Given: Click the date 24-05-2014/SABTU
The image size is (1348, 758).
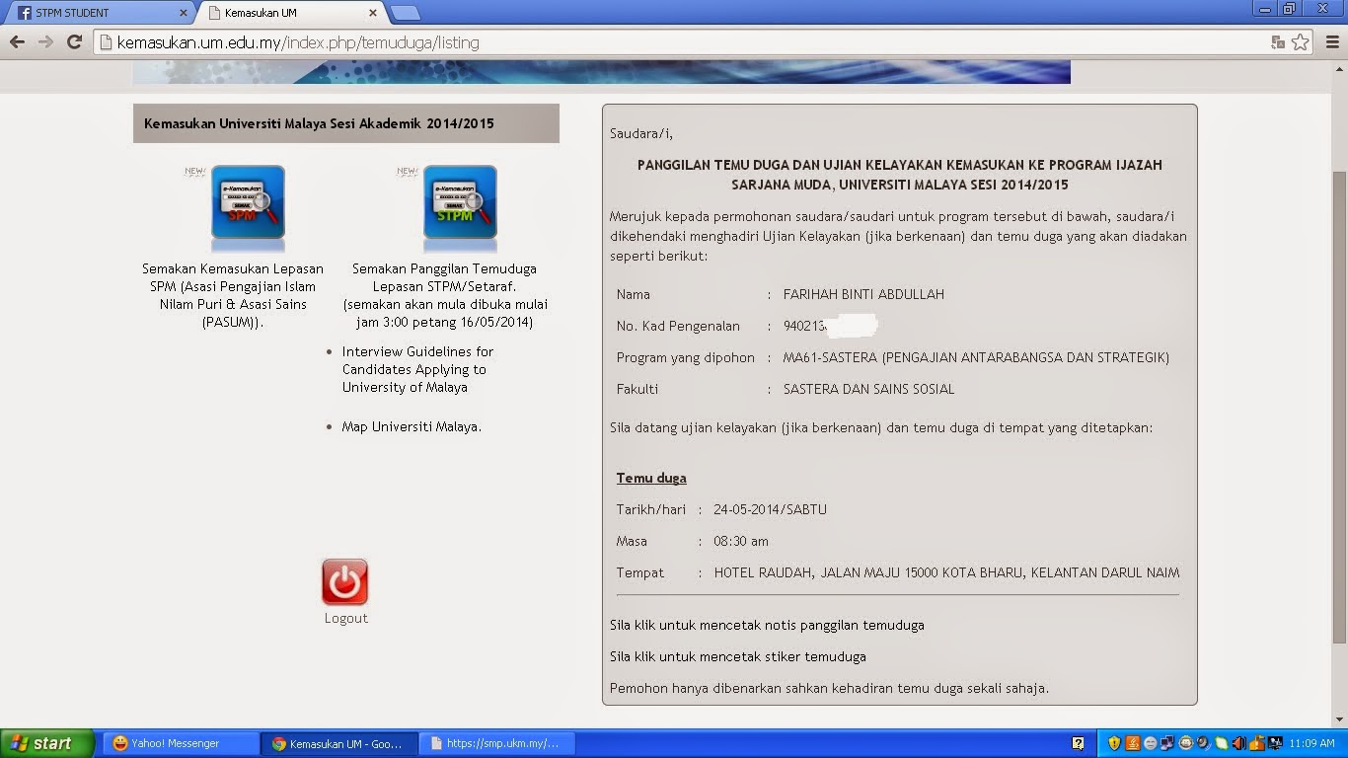Looking at the screenshot, I should (770, 509).
